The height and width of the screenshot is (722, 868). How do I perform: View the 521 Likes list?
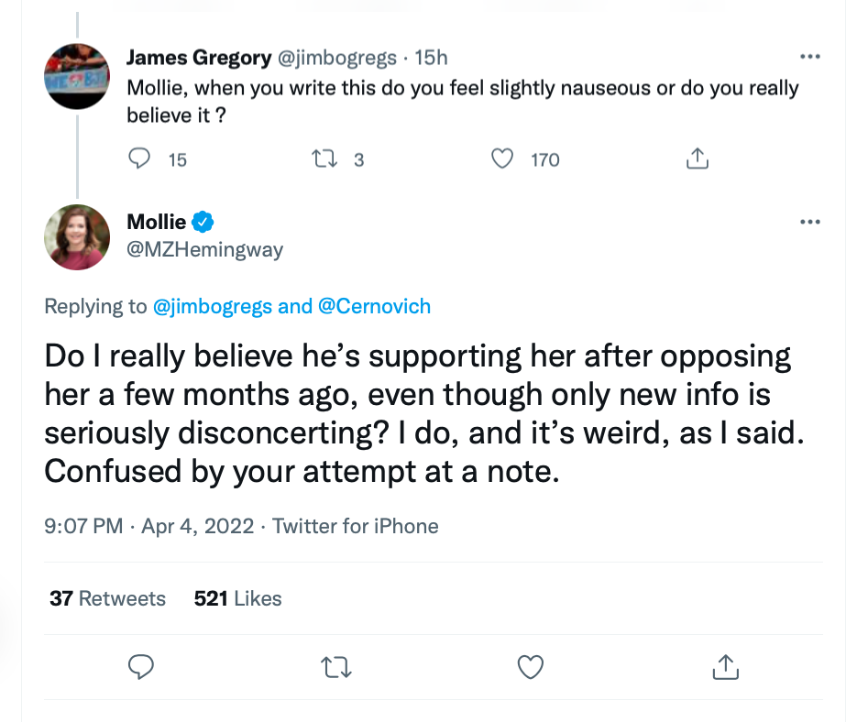237,598
